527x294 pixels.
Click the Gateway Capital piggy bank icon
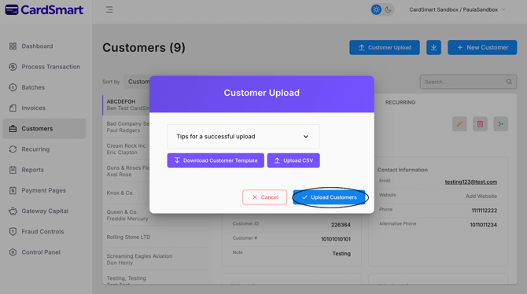[x=13, y=211]
